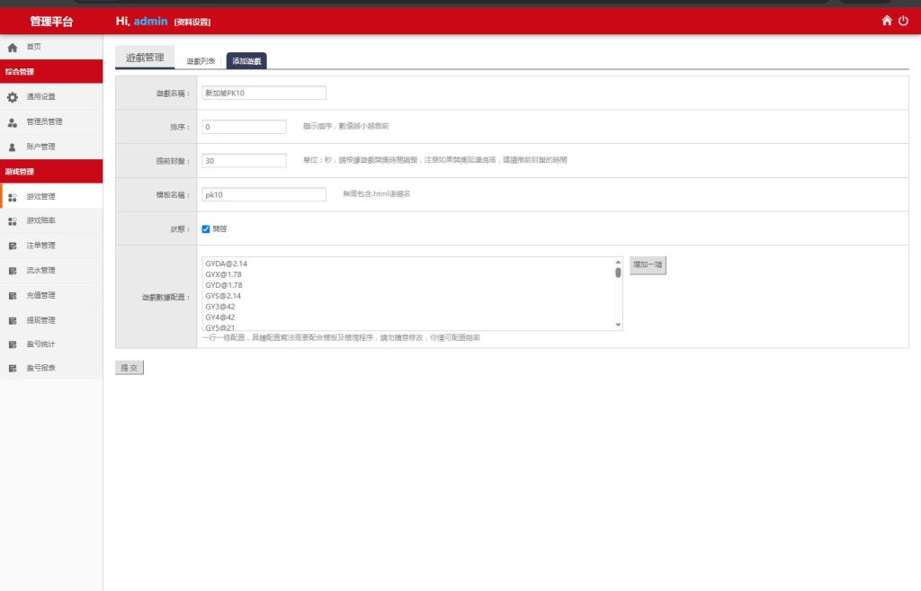Image resolution: width=921 pixels, height=591 pixels.
Task: Toggle the 開啓 status checkbox
Action: click(206, 229)
